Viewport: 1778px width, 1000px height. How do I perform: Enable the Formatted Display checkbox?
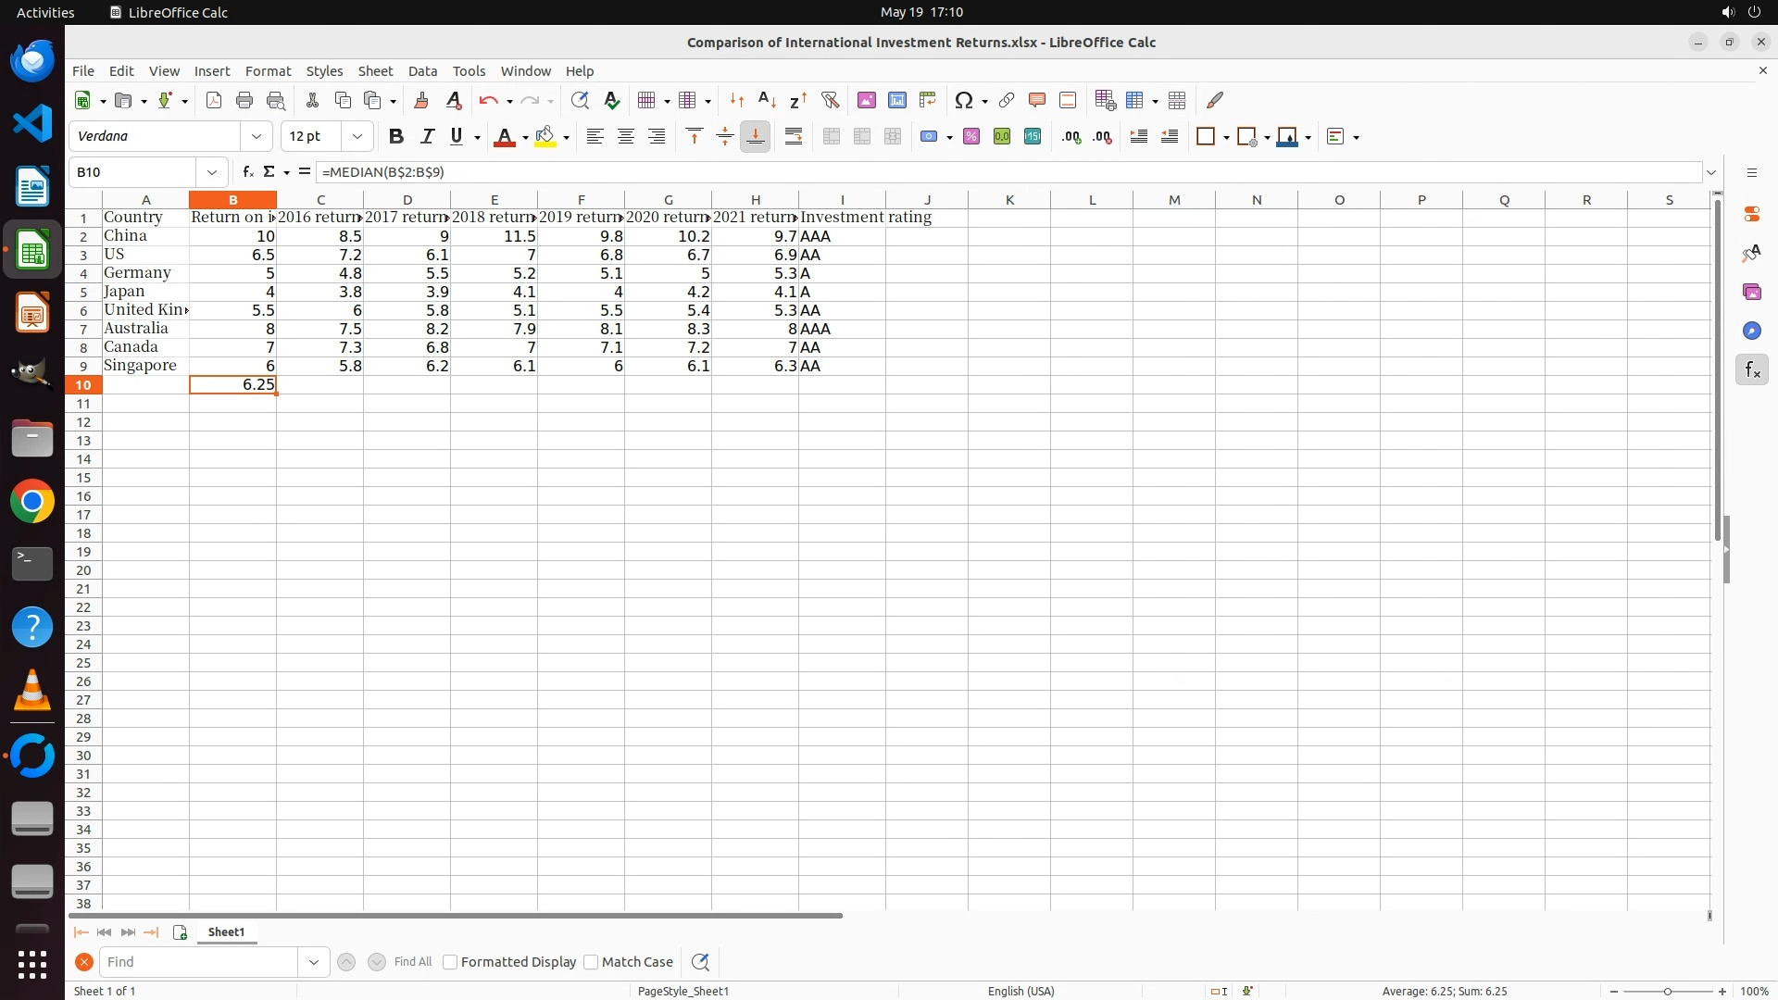(450, 962)
